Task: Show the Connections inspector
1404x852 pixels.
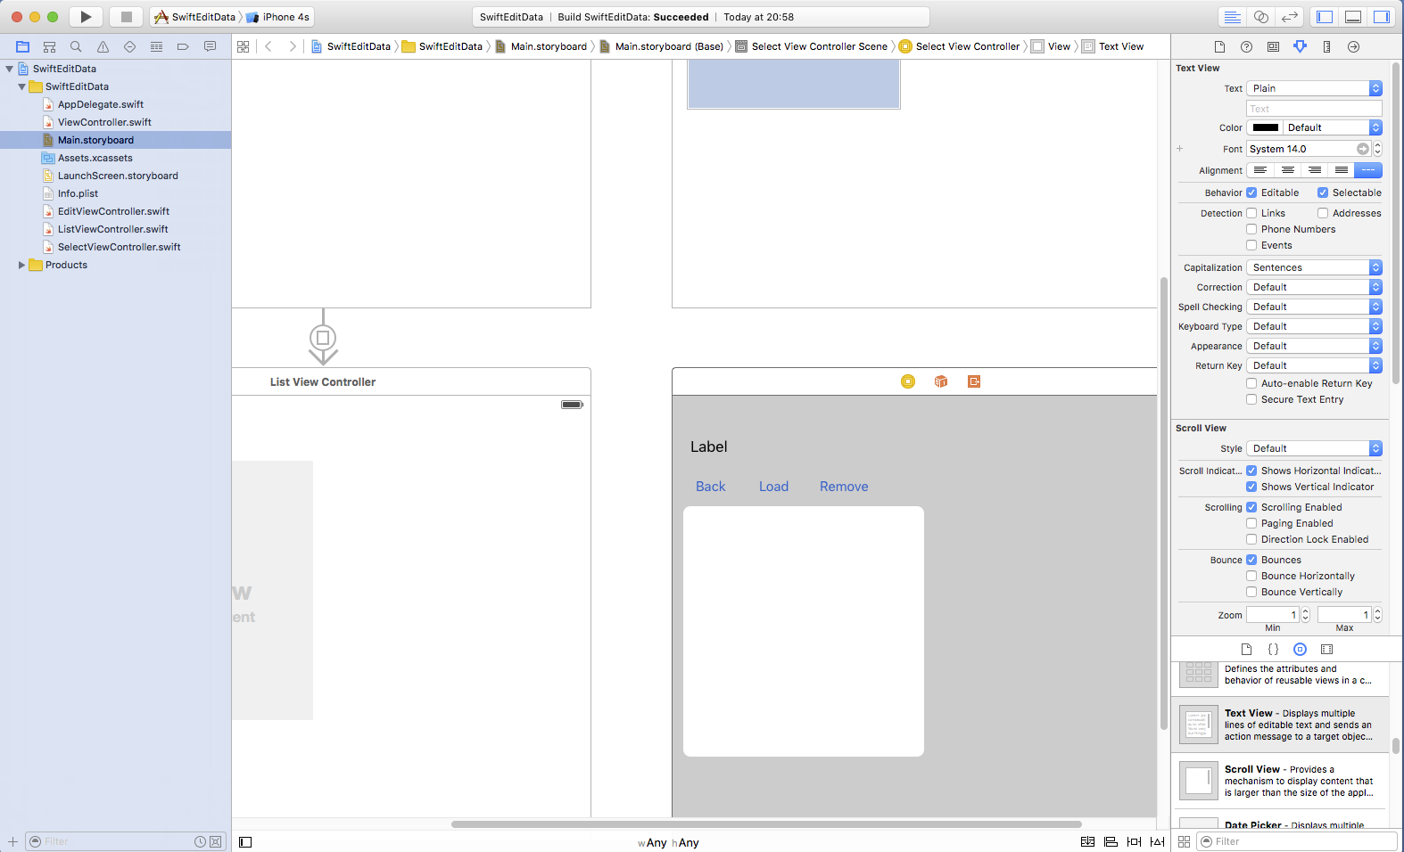Action: [1353, 46]
